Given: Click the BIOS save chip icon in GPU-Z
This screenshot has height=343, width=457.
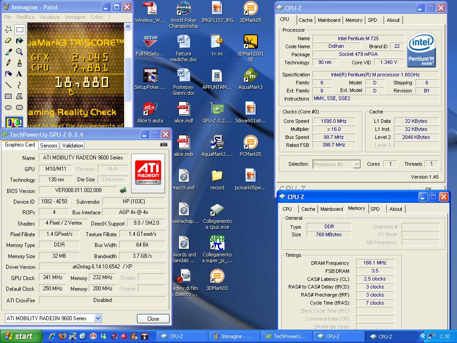Looking at the screenshot, I should pos(123,190).
